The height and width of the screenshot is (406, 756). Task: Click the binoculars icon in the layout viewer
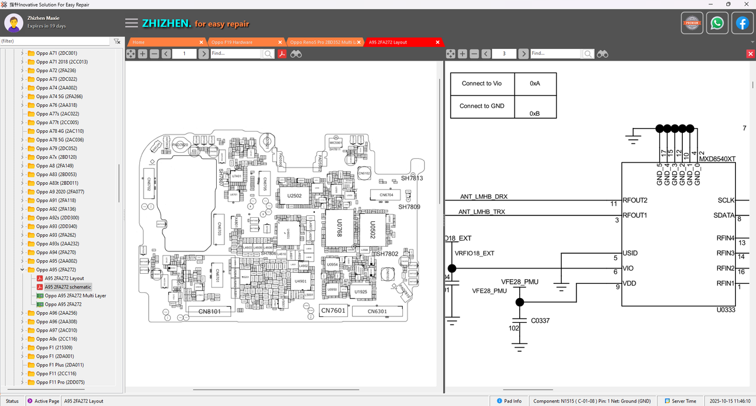coord(296,54)
